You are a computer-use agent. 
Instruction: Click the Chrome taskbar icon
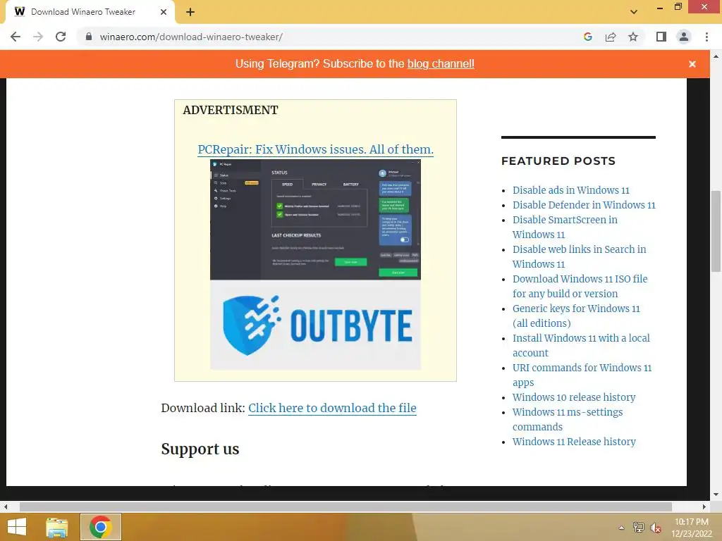tap(101, 527)
